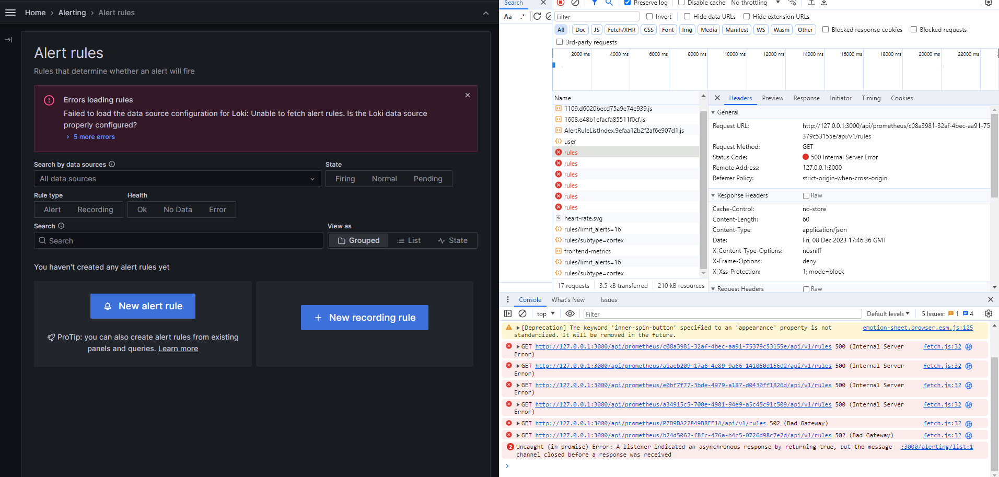Dock the Grafana side navigation panel
The width and height of the screenshot is (999, 477).
pos(8,40)
